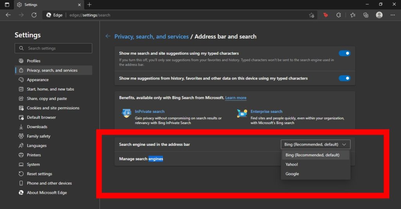Open Profiles settings page

coord(53,61)
